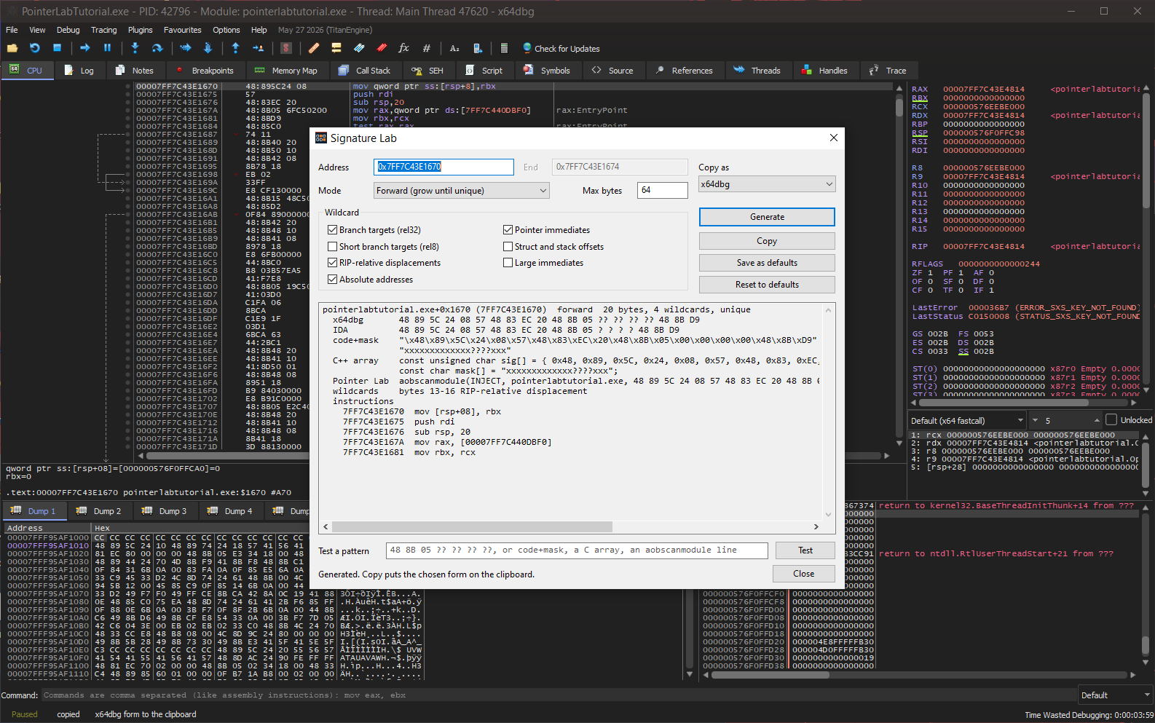Screen dimensions: 1155x723
Task: Click the stop debugging toolbar icon
Action: click(x=57, y=48)
